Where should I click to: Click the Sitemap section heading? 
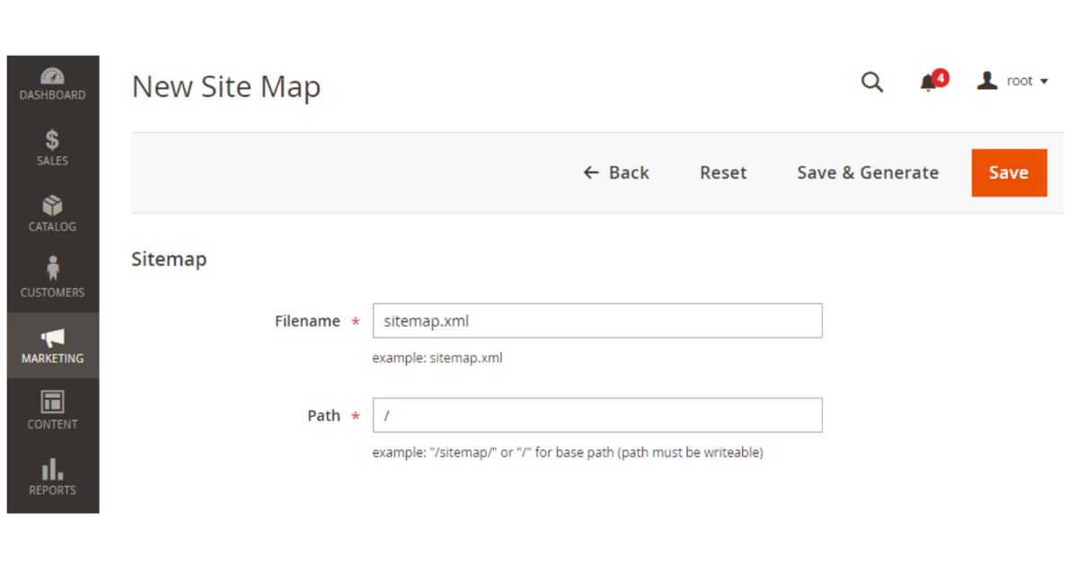coord(169,259)
